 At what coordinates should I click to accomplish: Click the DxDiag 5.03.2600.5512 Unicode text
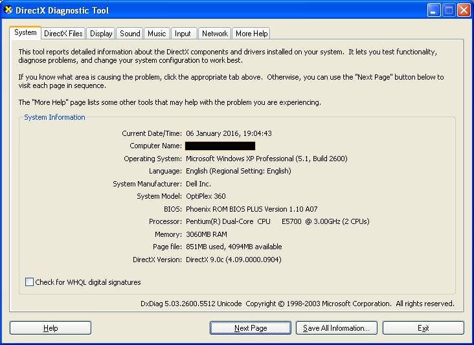coord(191,304)
